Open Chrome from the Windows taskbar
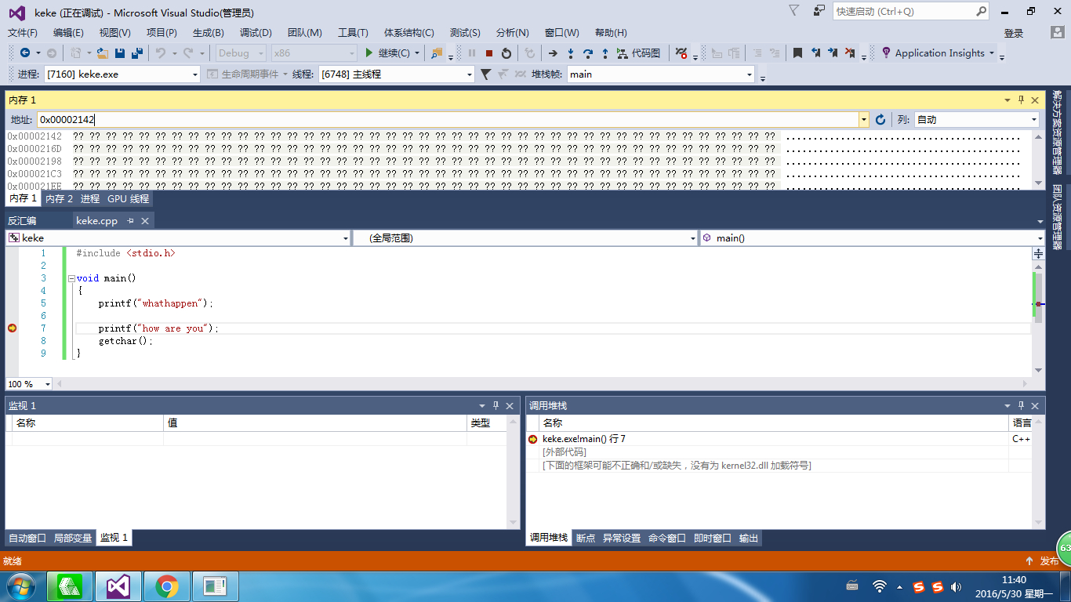Viewport: 1071px width, 602px height. pos(166,586)
